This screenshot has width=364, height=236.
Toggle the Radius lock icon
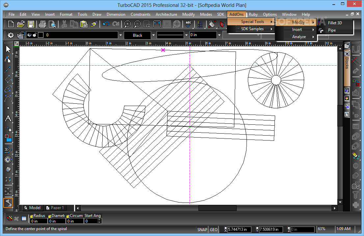tap(32, 216)
